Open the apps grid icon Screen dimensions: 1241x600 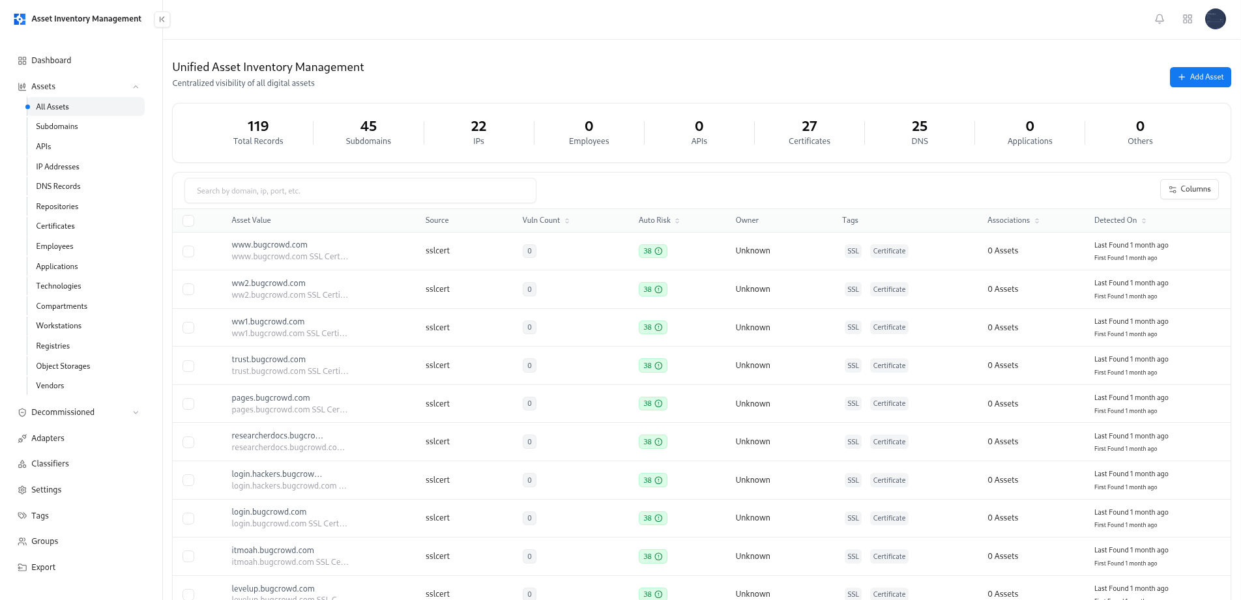coord(1188,19)
